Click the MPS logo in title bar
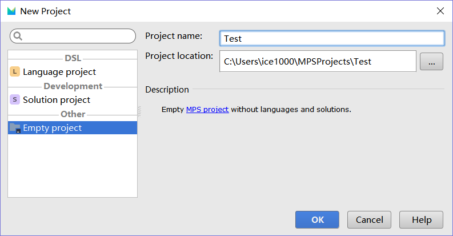This screenshot has height=236, width=453. coord(11,11)
